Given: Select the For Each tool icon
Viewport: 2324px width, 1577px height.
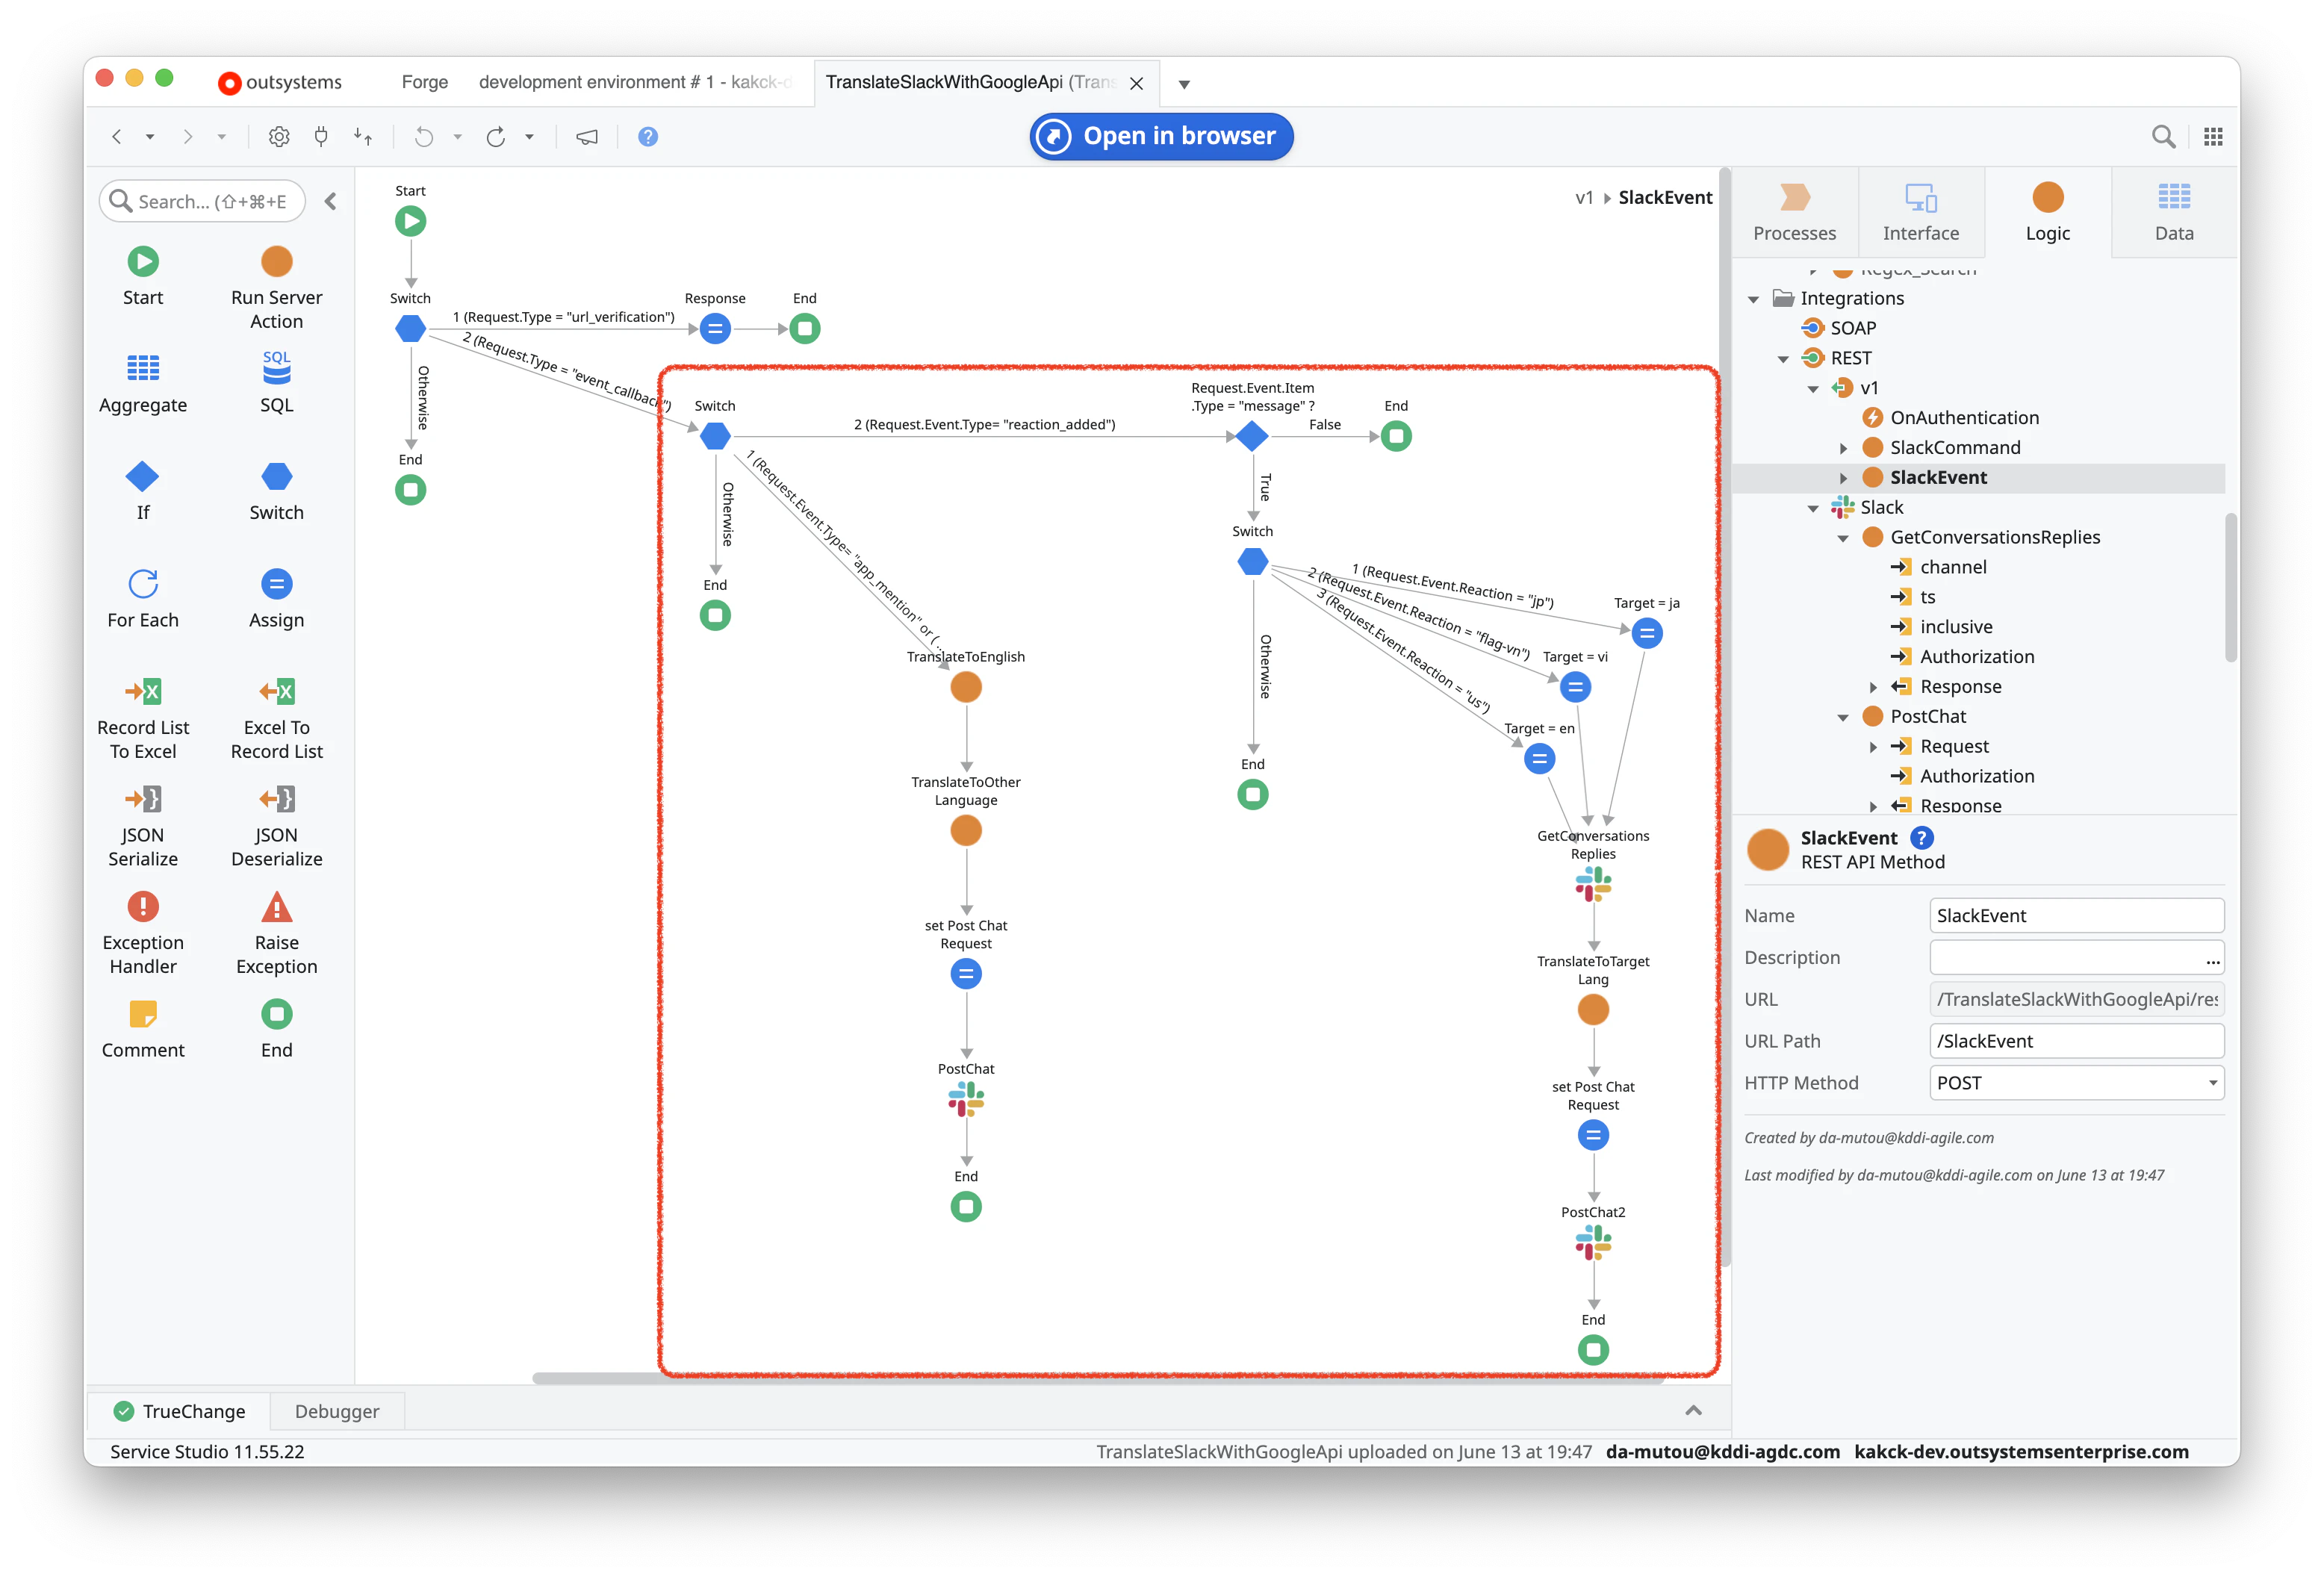Looking at the screenshot, I should point(143,583).
